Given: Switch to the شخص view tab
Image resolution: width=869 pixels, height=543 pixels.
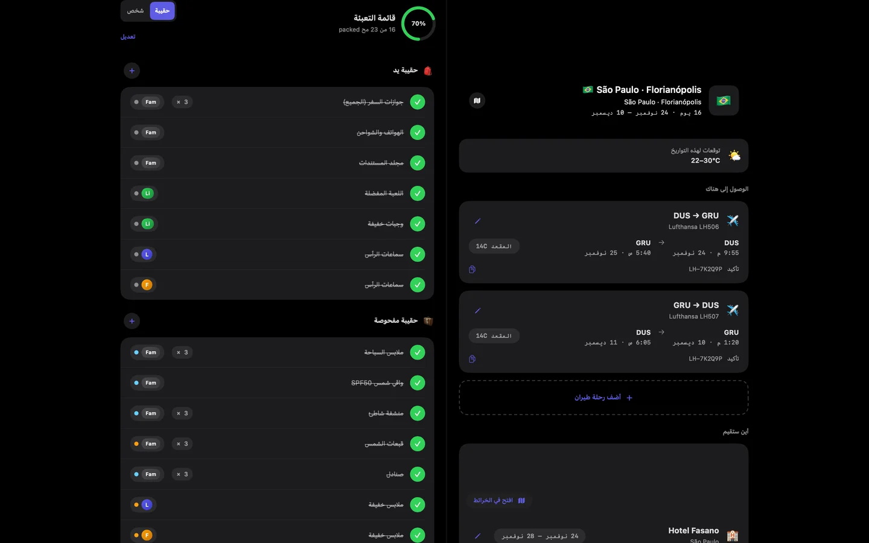Looking at the screenshot, I should pos(135,11).
